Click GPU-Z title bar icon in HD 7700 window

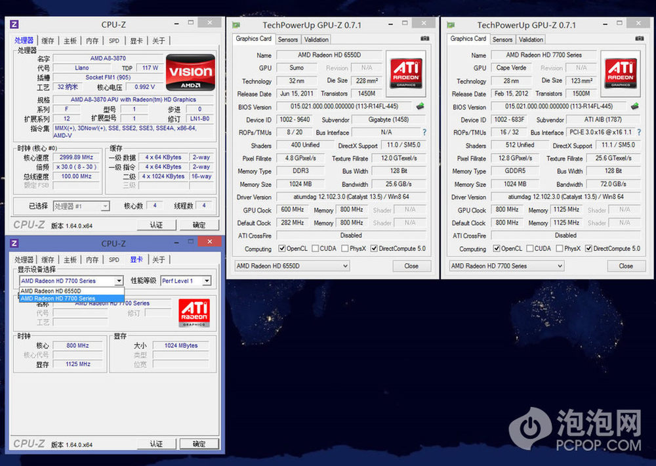(451, 25)
